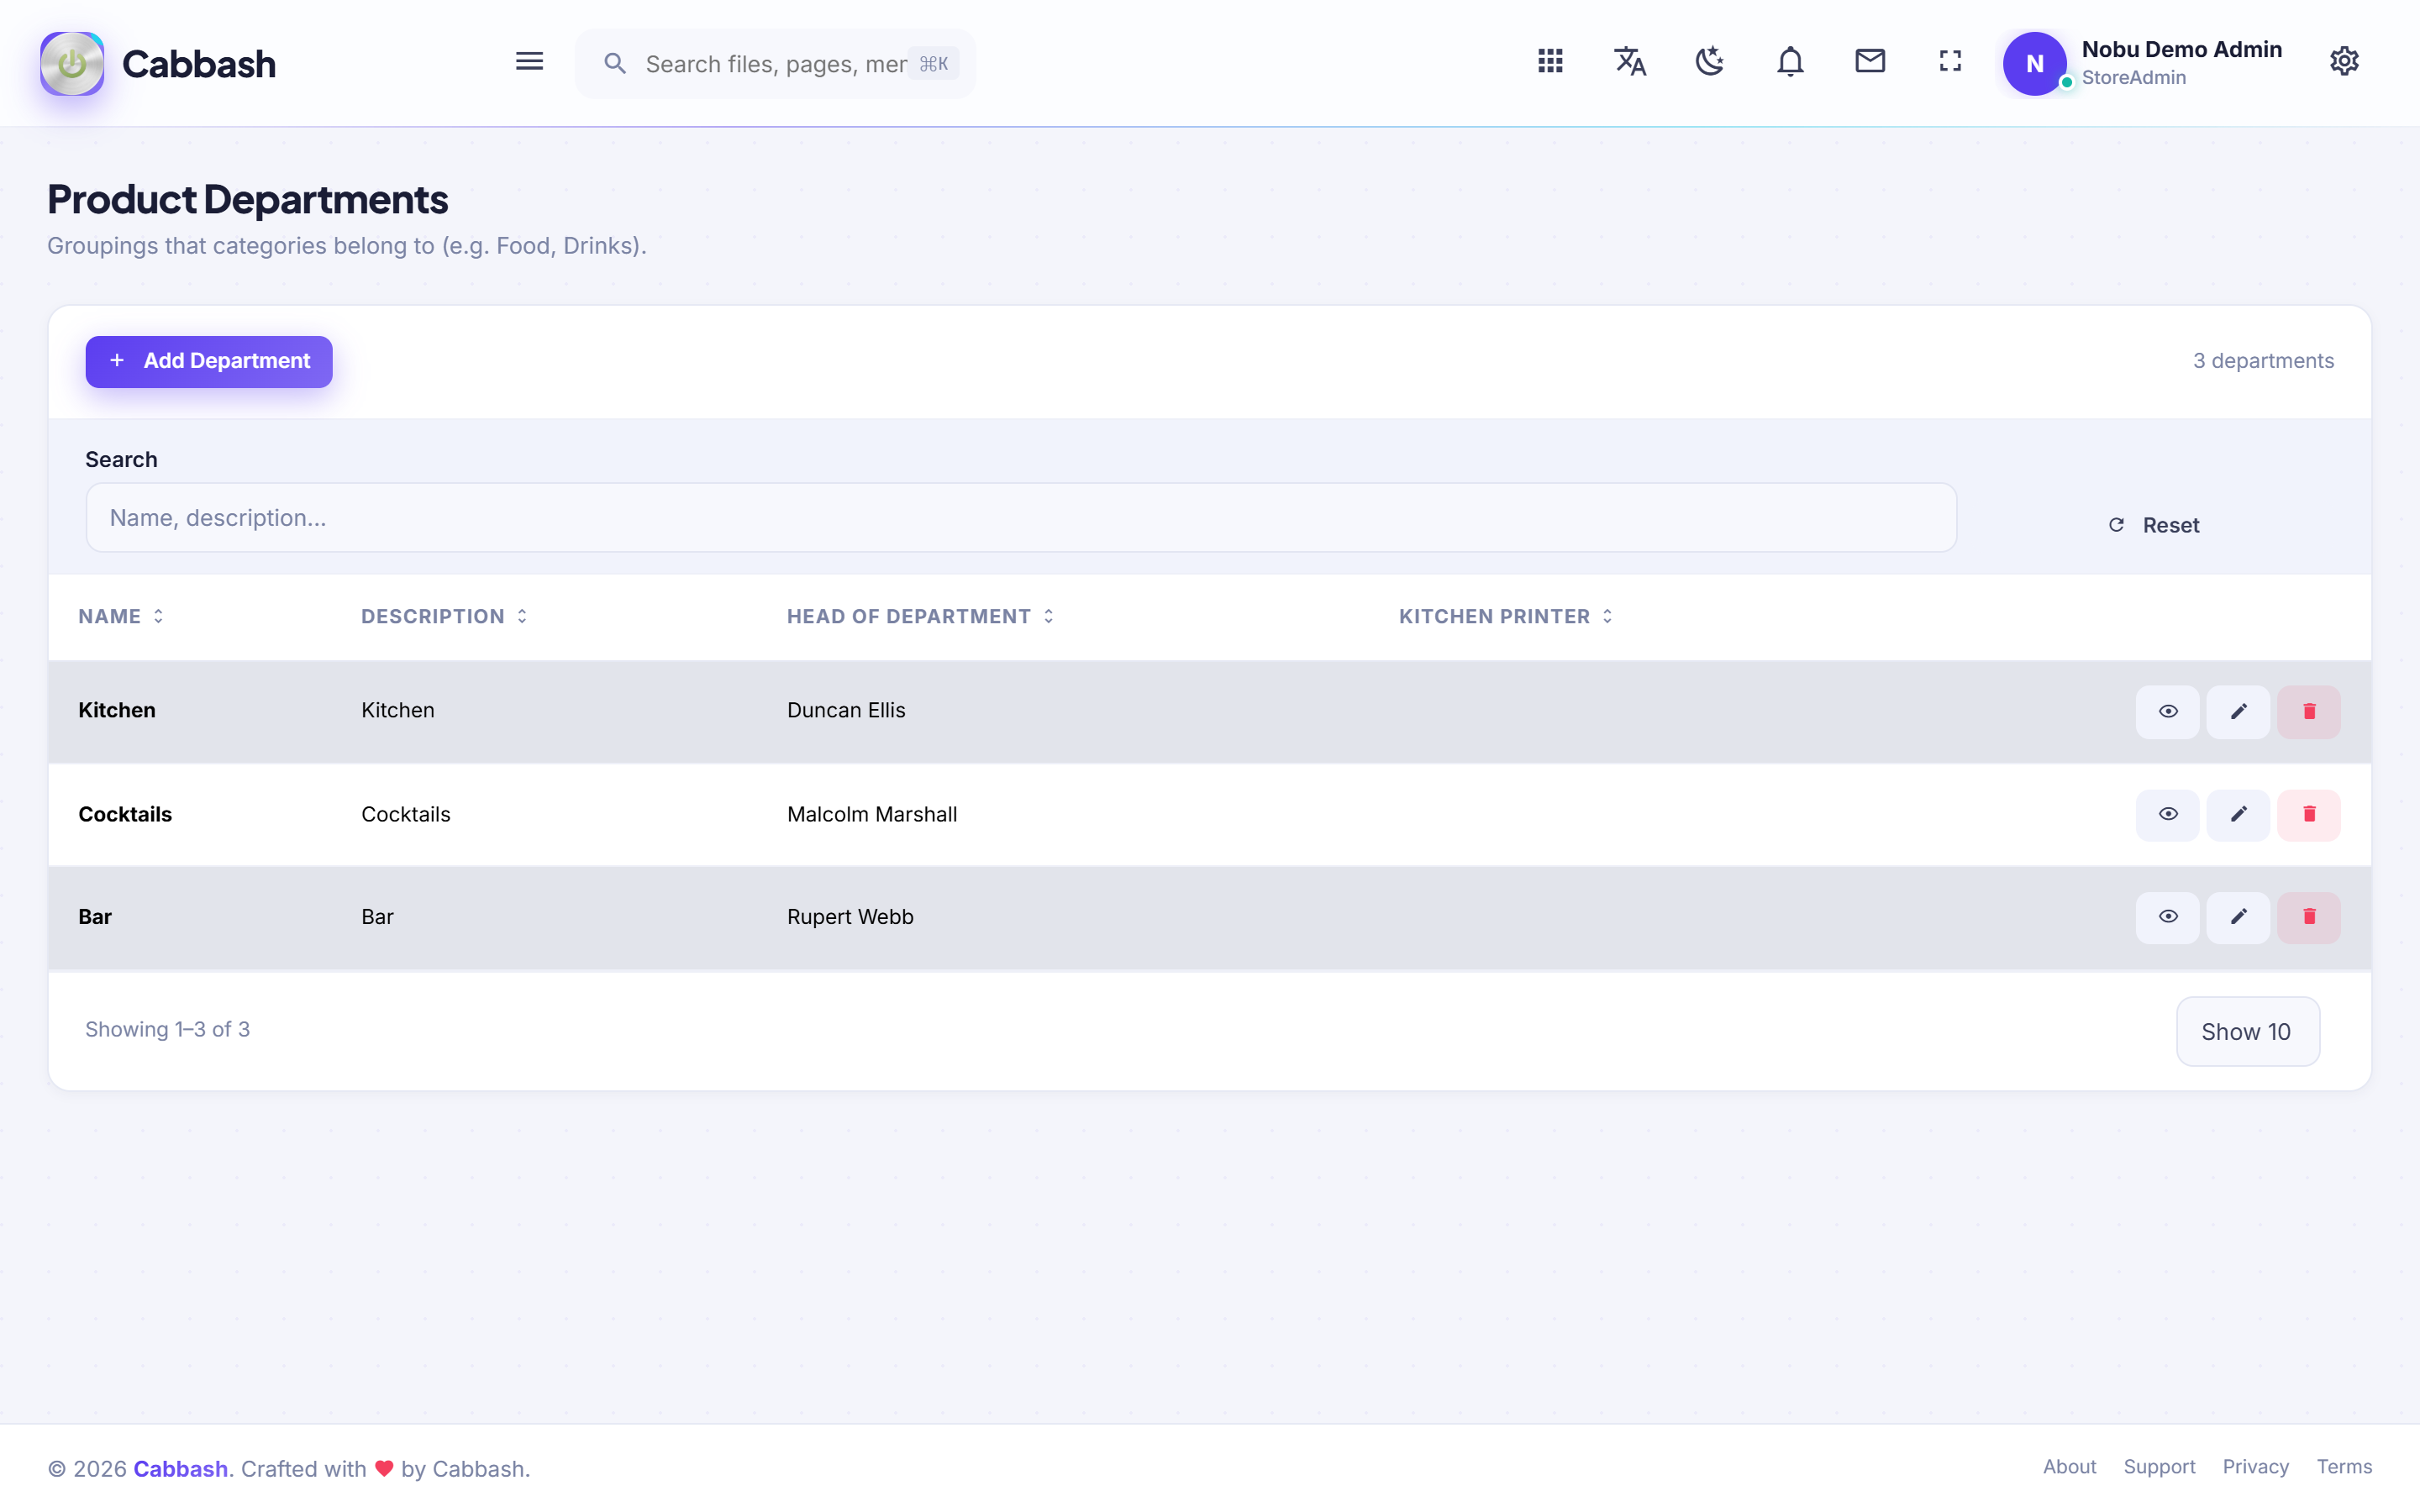View the Kitchen department

click(2167, 711)
